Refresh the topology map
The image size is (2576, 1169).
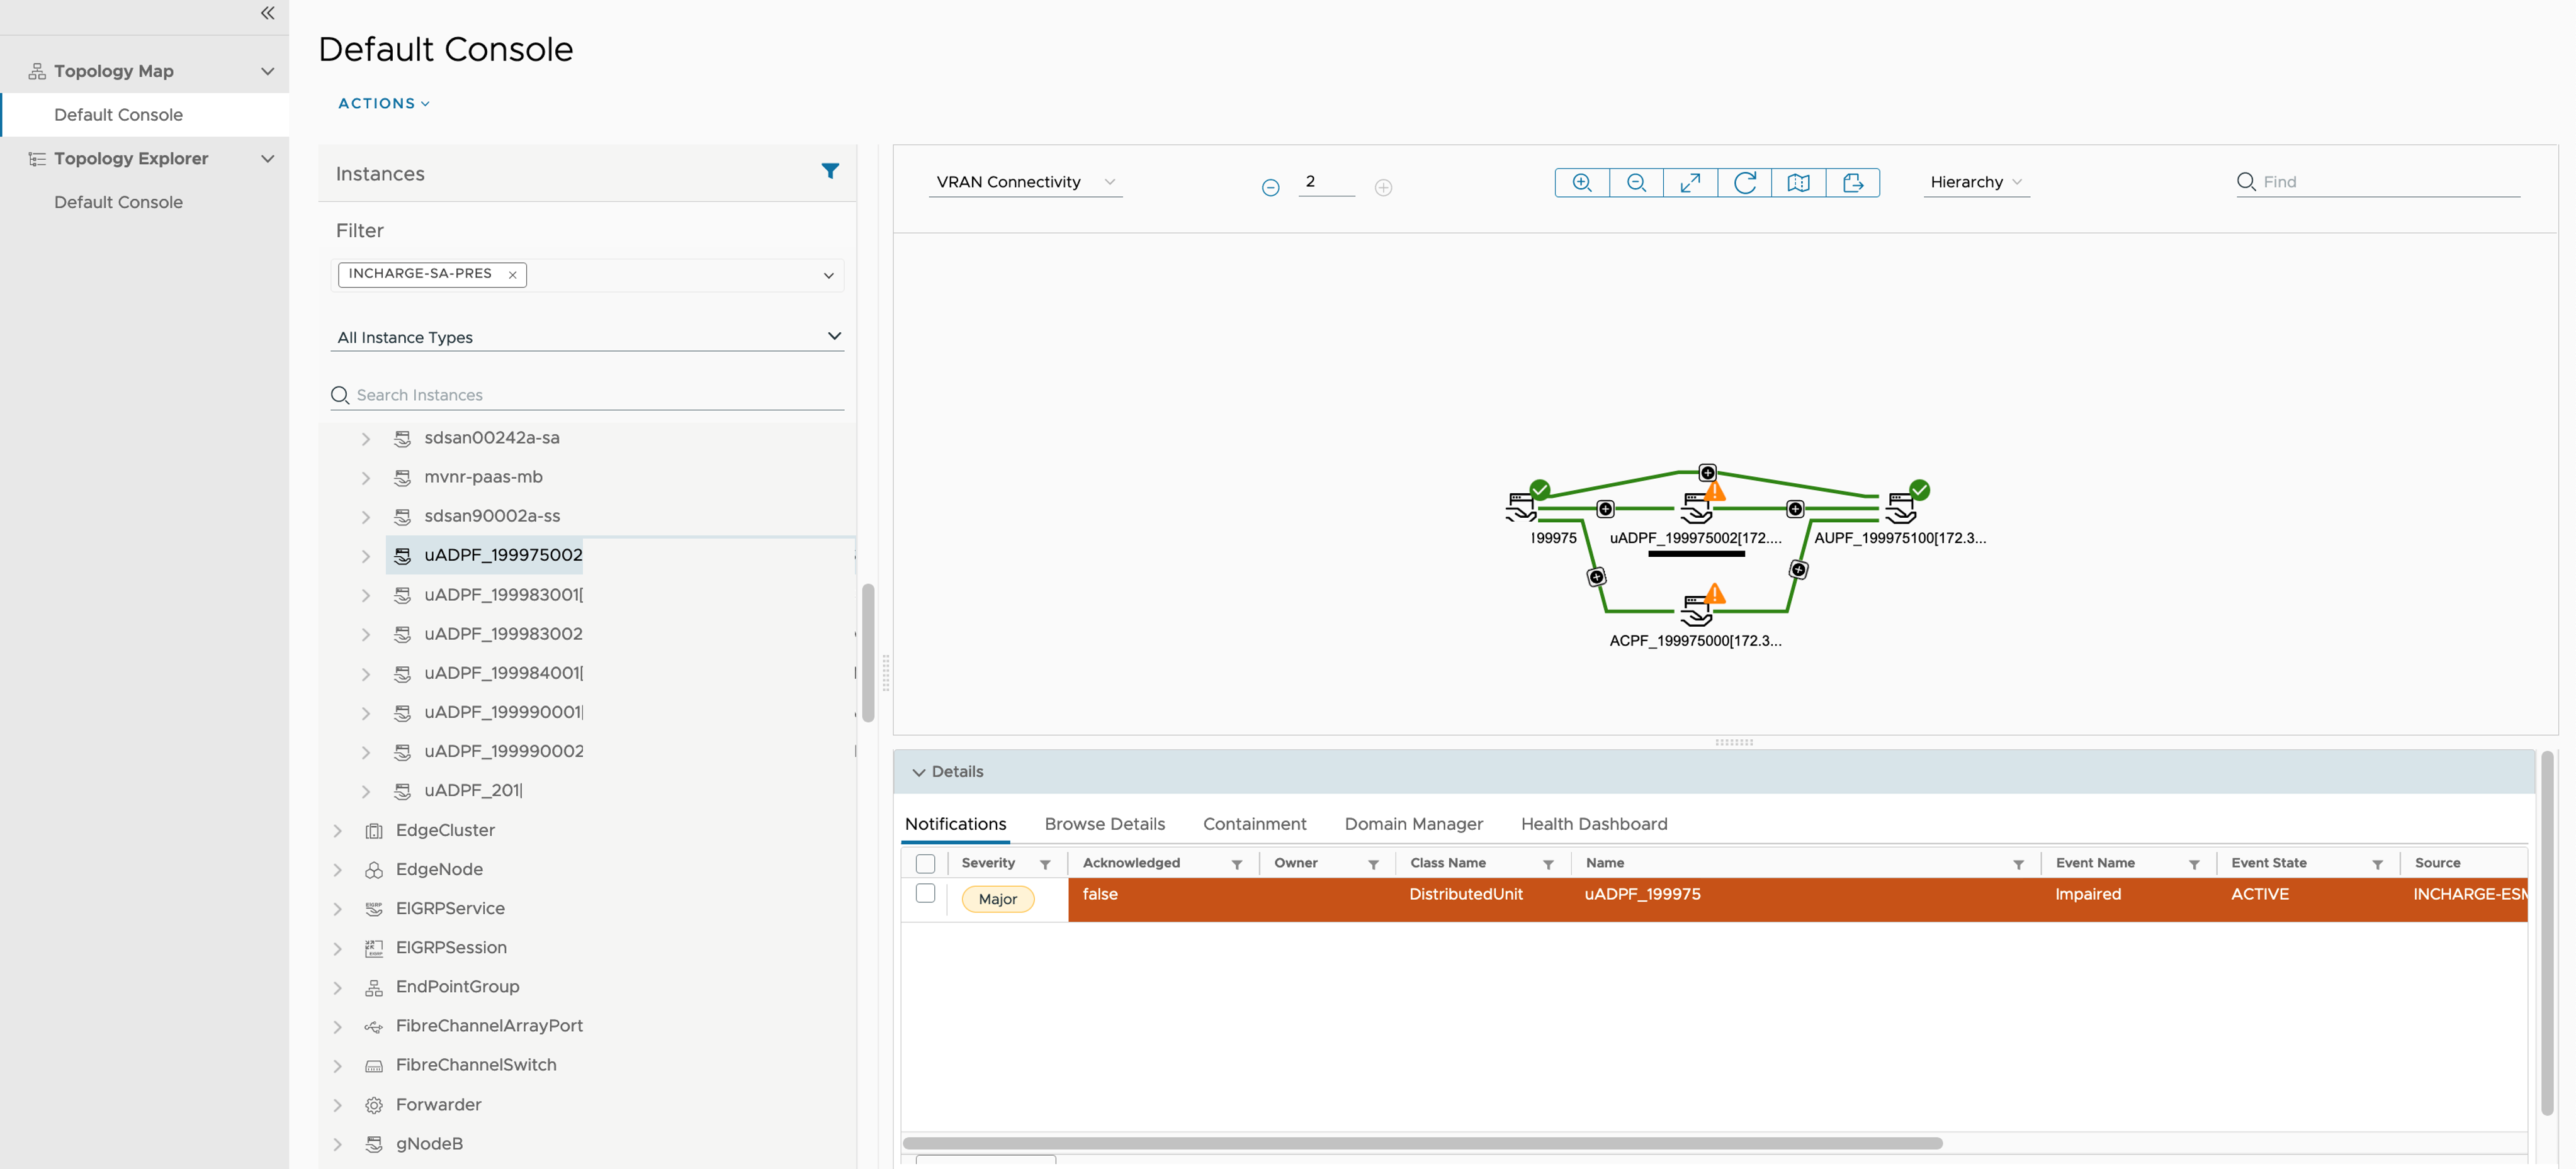(1744, 183)
